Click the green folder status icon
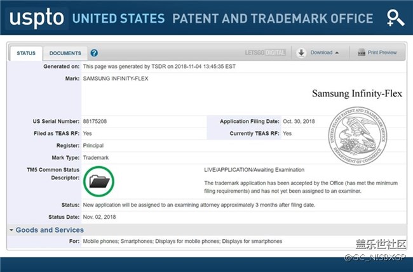 [x=100, y=181]
